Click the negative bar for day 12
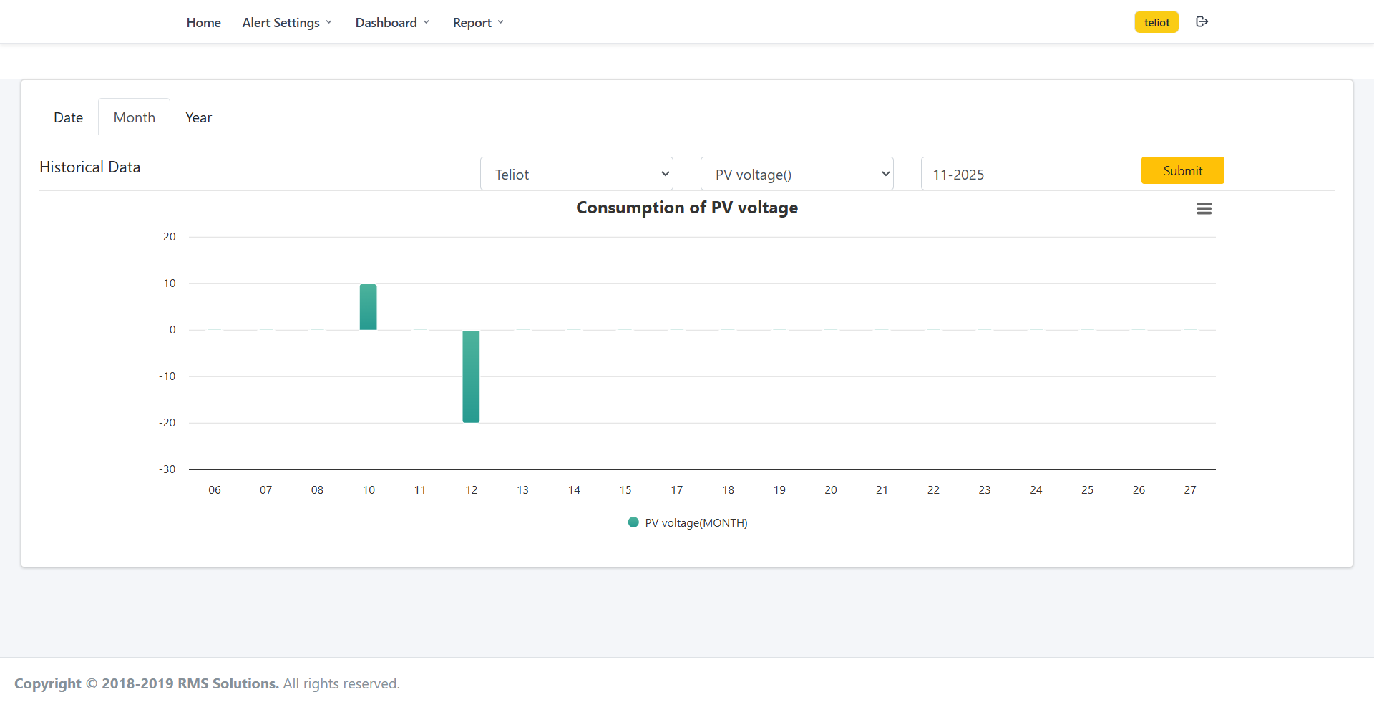1374x707 pixels. [x=471, y=376]
